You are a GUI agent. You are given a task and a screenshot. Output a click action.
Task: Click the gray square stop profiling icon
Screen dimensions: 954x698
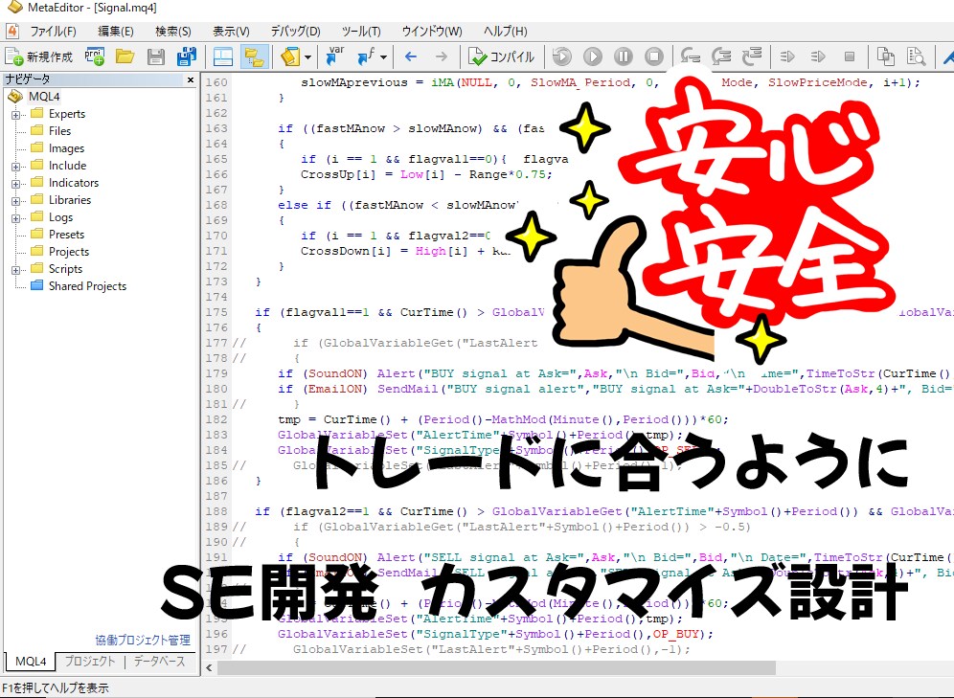click(850, 57)
